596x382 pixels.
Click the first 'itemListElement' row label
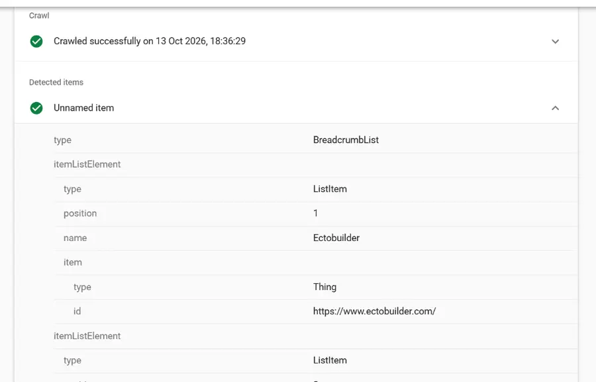[x=87, y=164]
